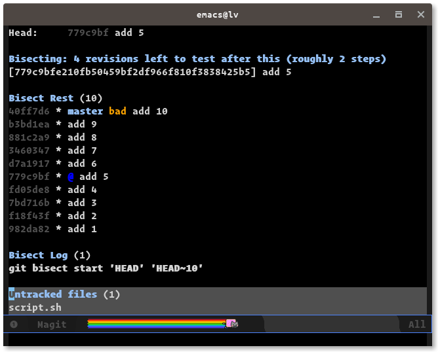Click commit hash d7a1917
Screen dimensions: 438x352
point(29,164)
